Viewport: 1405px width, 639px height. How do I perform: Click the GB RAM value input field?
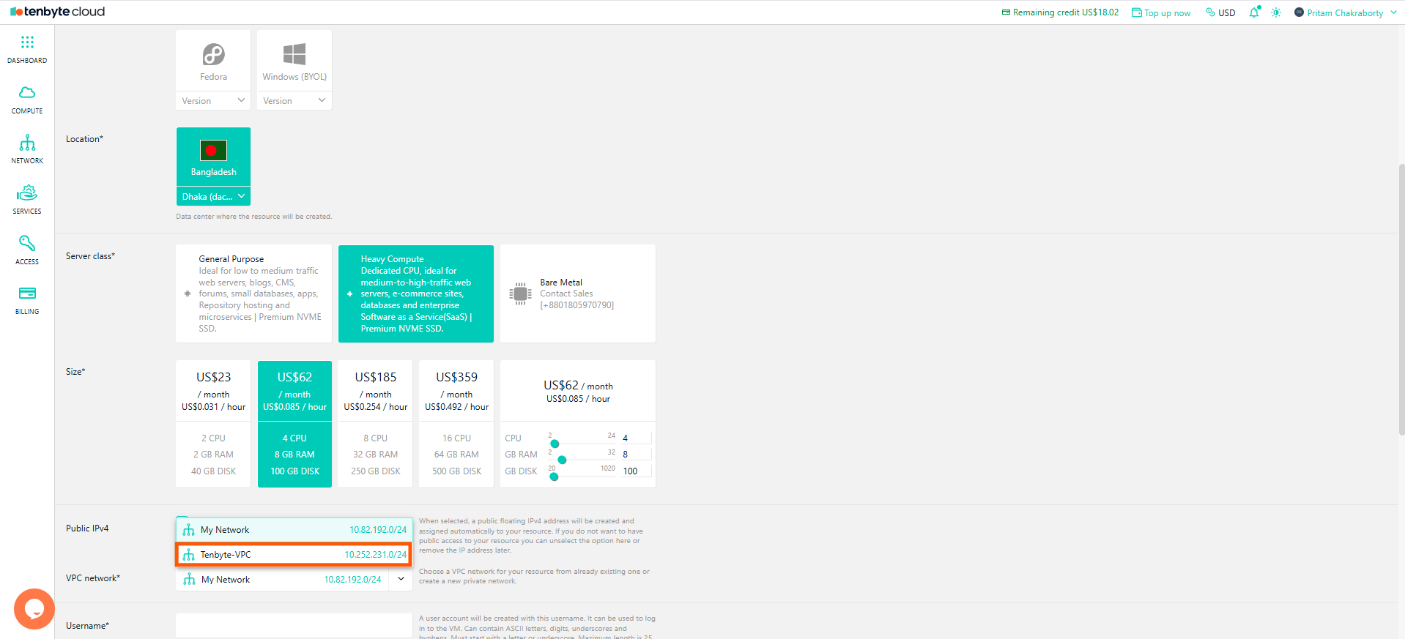[x=635, y=455]
